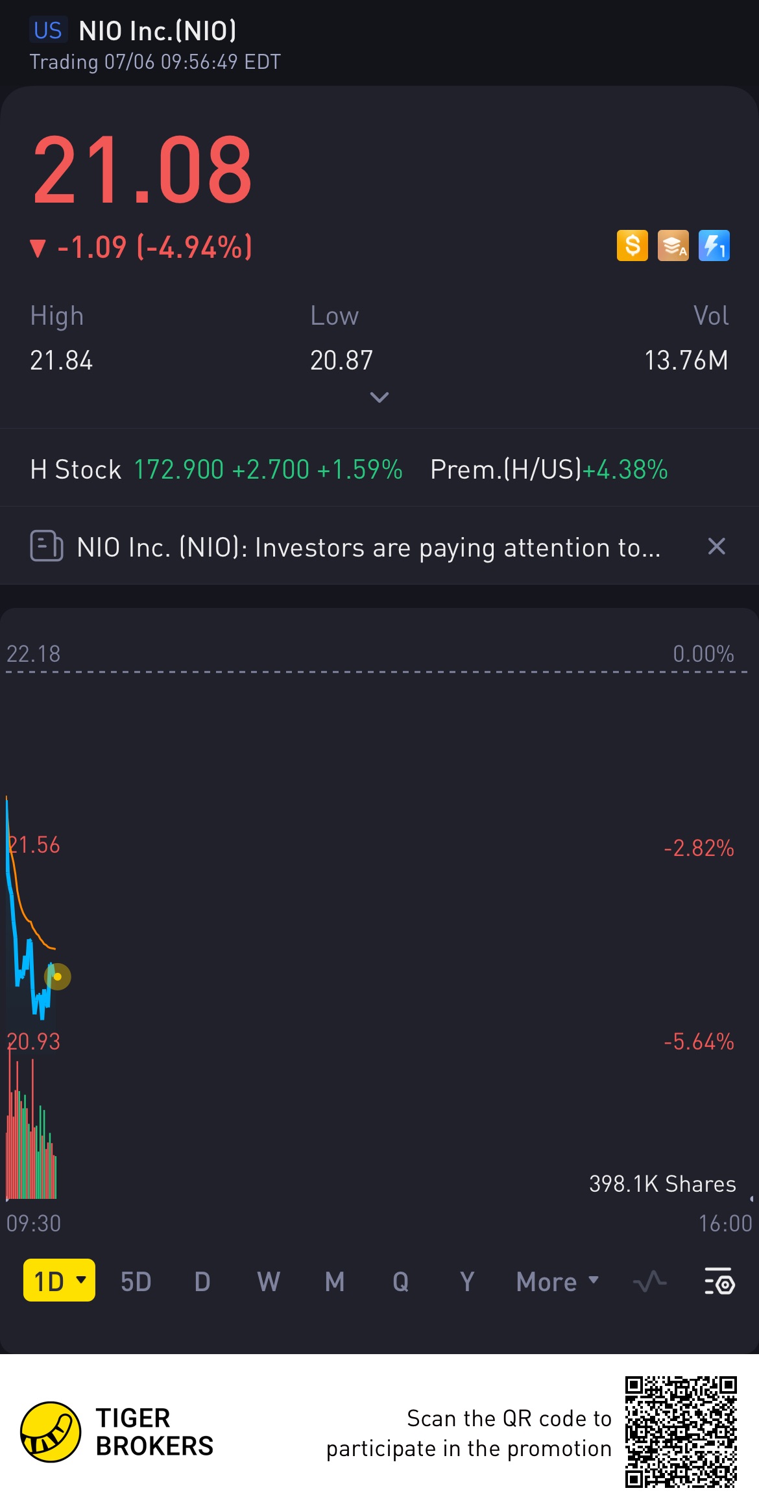Image resolution: width=759 pixels, height=1510 pixels.
Task: Open the news document icon beside the NIO headline
Action: tap(47, 546)
